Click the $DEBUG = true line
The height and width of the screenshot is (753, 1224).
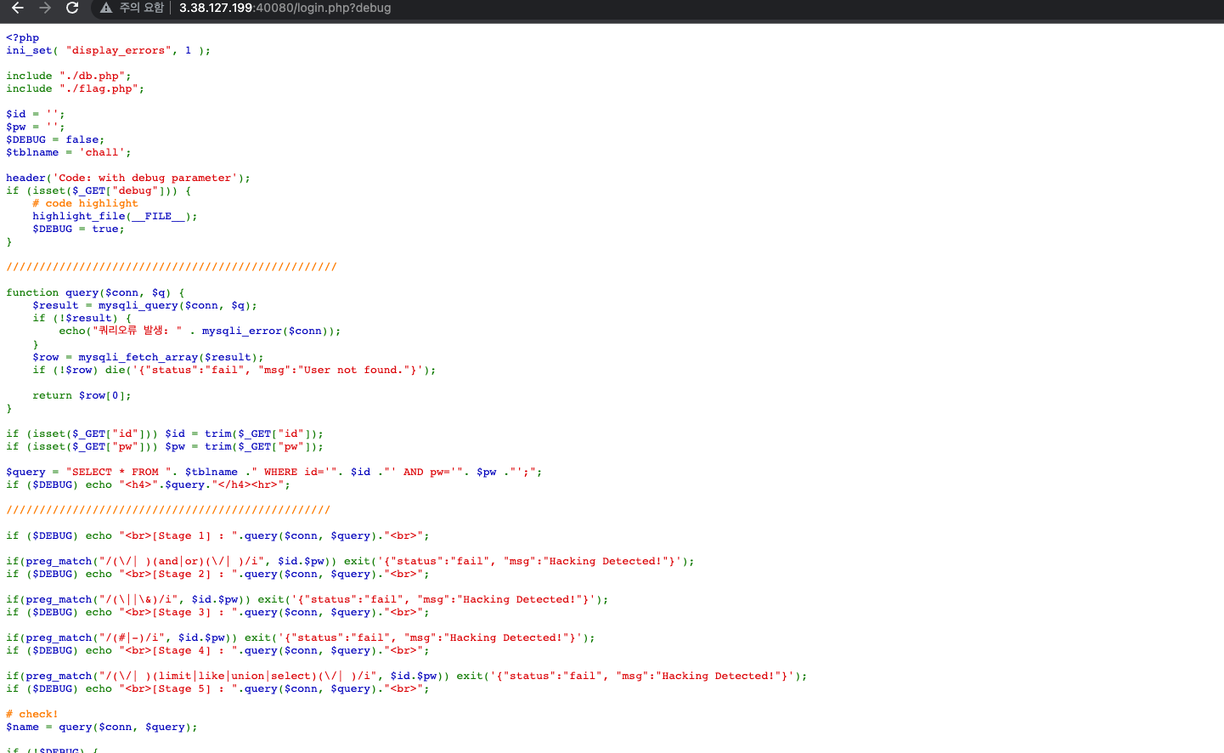[78, 229]
